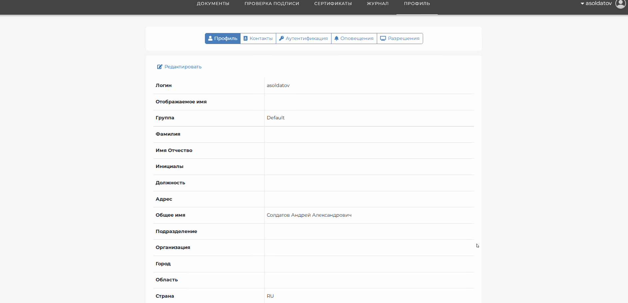Image resolution: width=628 pixels, height=303 pixels.
Task: Click the monitor icon for Разрешения
Action: click(x=383, y=38)
